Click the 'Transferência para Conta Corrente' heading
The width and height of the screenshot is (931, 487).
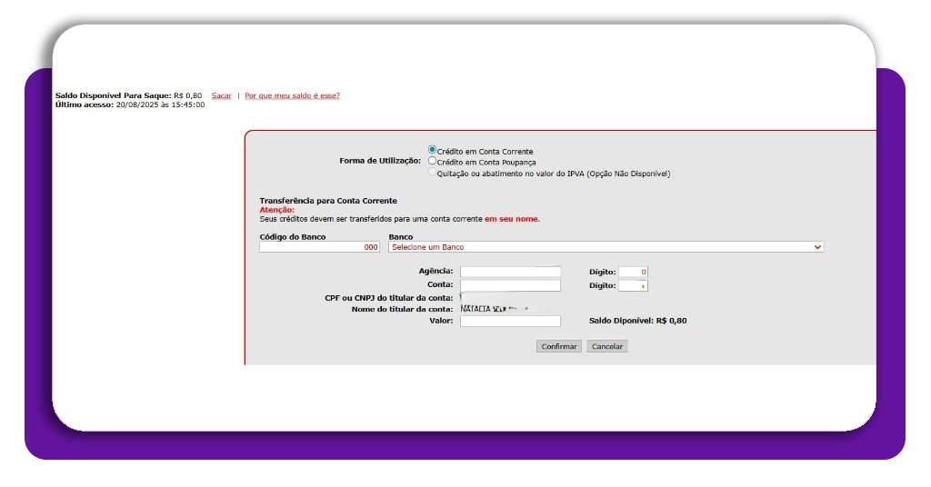coord(327,201)
